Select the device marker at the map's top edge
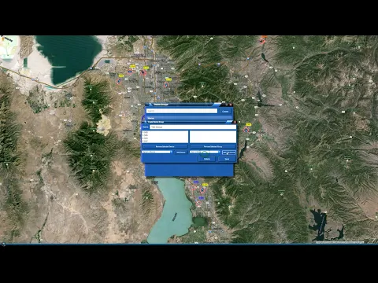Screen dimensions: 378x283 point(262,41)
